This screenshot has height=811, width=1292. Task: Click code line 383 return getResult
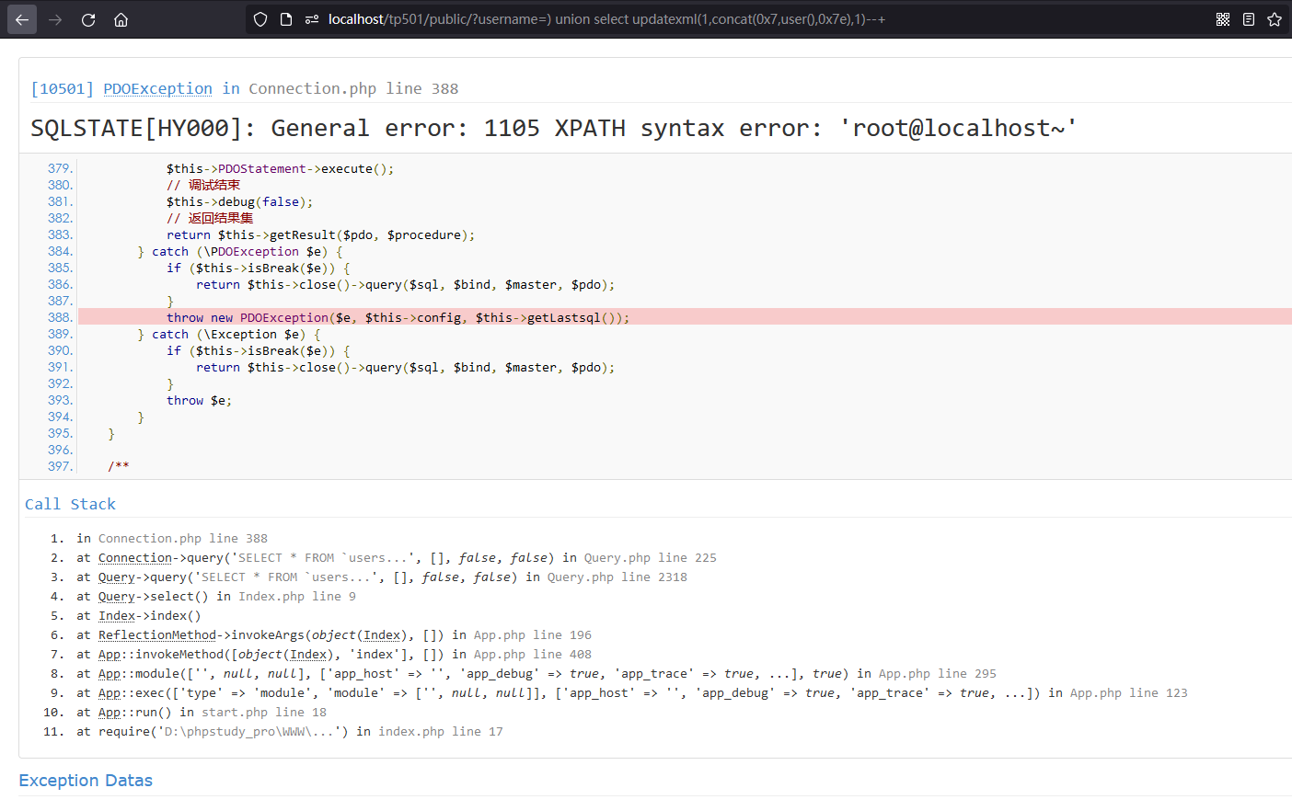tap(321, 235)
